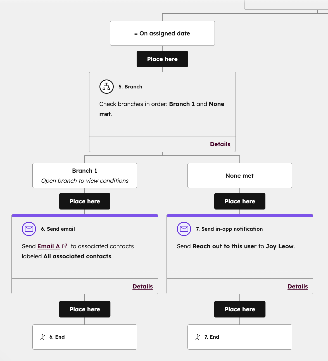The height and width of the screenshot is (361, 328).
Task: Select the None met branch card
Action: [x=239, y=175]
